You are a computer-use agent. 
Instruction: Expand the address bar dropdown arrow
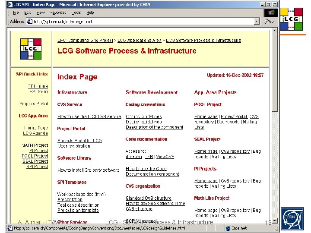pyautogui.click(x=257, y=22)
